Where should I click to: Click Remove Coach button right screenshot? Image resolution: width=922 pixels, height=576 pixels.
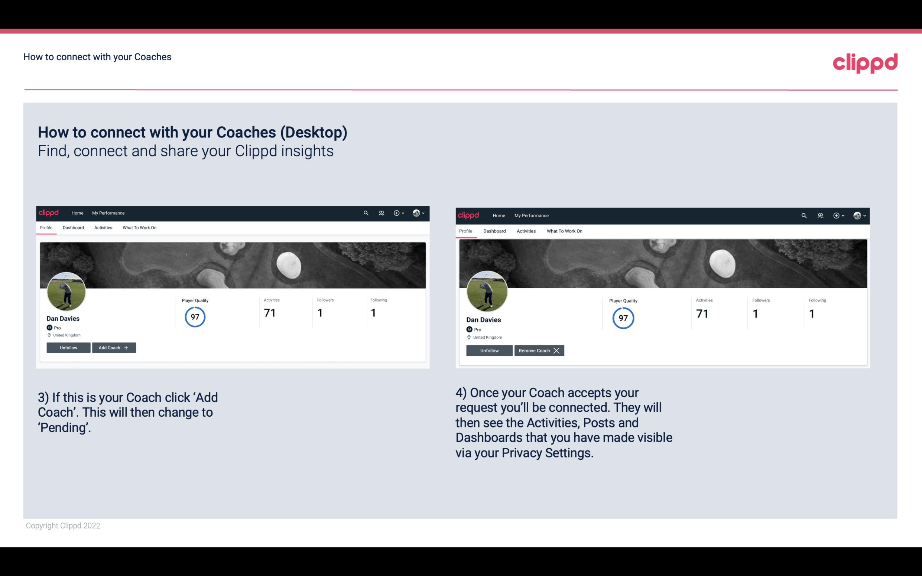coord(538,350)
